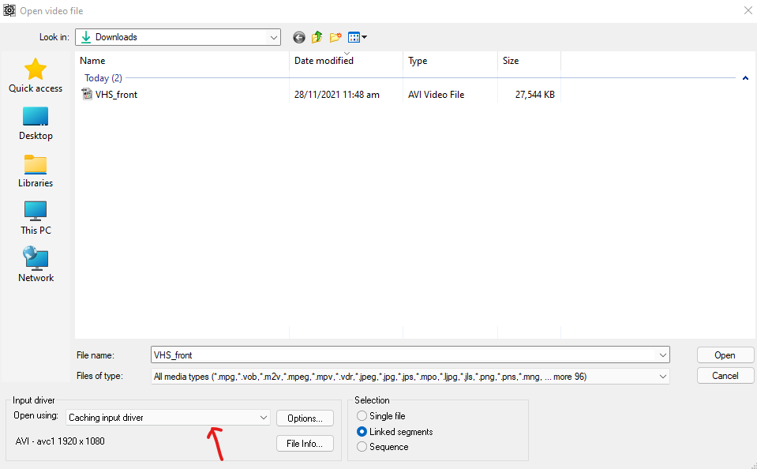Viewport: 757px width, 469px height.
Task: Open the Caching input driver dropdown
Action: coord(264,418)
